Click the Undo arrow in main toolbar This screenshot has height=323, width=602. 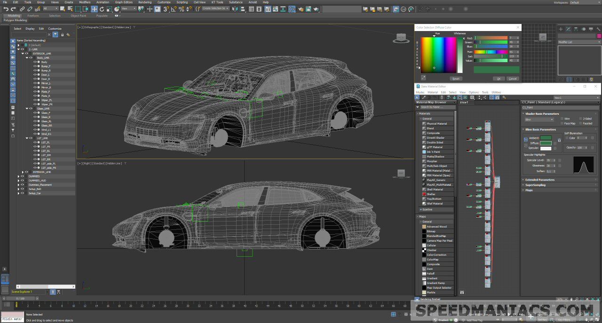click(6, 9)
